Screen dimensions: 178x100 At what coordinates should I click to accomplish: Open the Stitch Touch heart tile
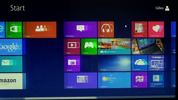click(x=156, y=29)
